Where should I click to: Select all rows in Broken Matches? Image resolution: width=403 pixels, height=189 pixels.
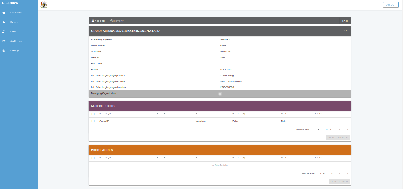(x=93, y=158)
